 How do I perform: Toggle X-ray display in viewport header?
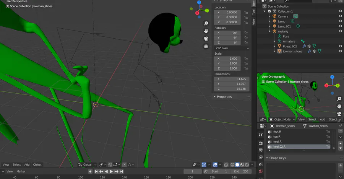[226, 164]
